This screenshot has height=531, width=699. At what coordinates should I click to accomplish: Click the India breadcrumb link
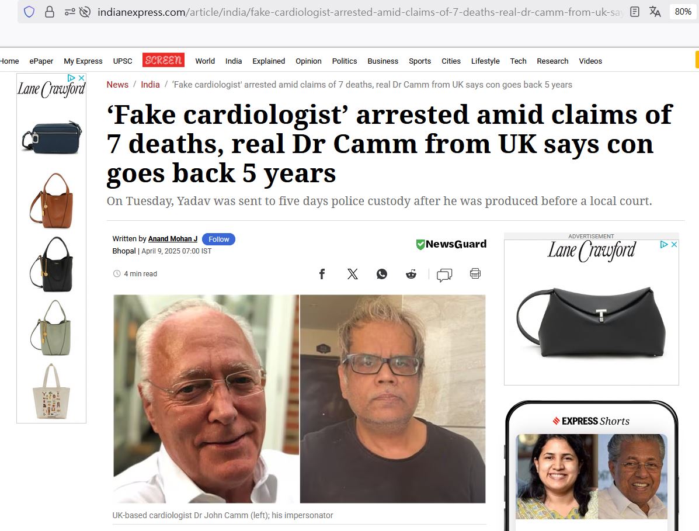pyautogui.click(x=150, y=85)
